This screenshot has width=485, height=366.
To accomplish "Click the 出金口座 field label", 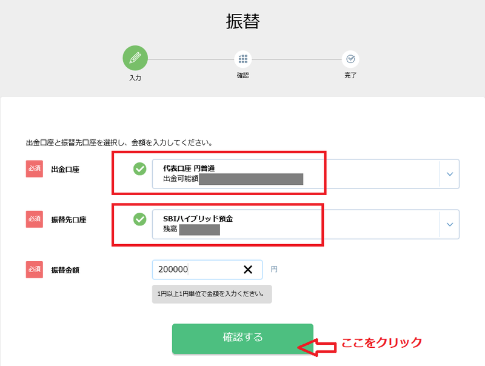I will pyautogui.click(x=65, y=170).
